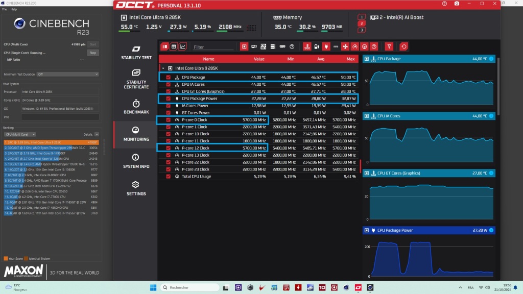Toggle the power plug sensor filter

tap(326, 46)
